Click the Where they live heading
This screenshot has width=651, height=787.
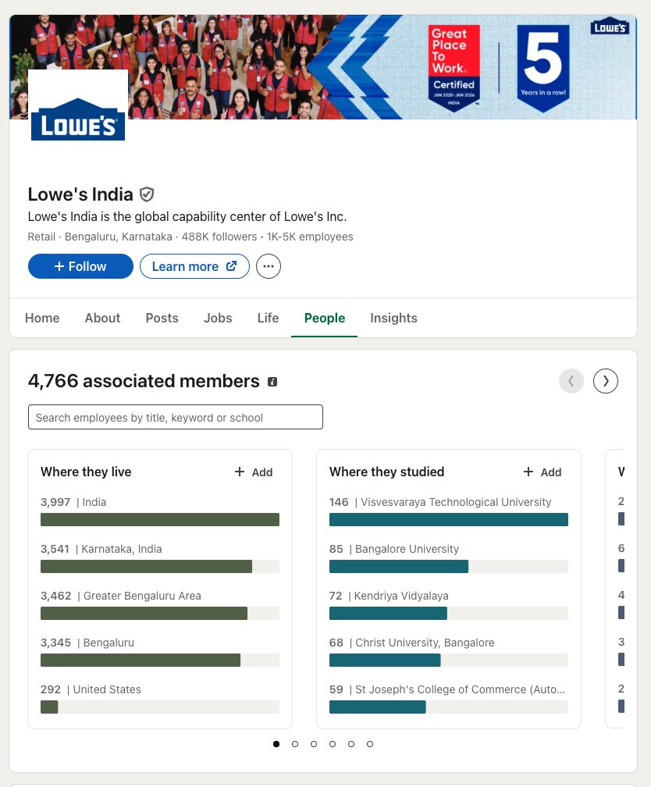tap(86, 472)
